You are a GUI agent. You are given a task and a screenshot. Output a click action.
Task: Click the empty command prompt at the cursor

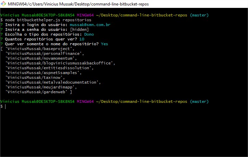point(5,107)
